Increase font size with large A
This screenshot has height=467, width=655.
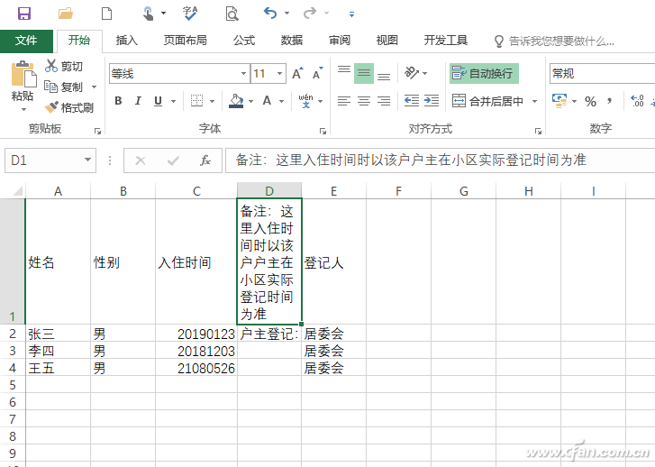[x=297, y=74]
